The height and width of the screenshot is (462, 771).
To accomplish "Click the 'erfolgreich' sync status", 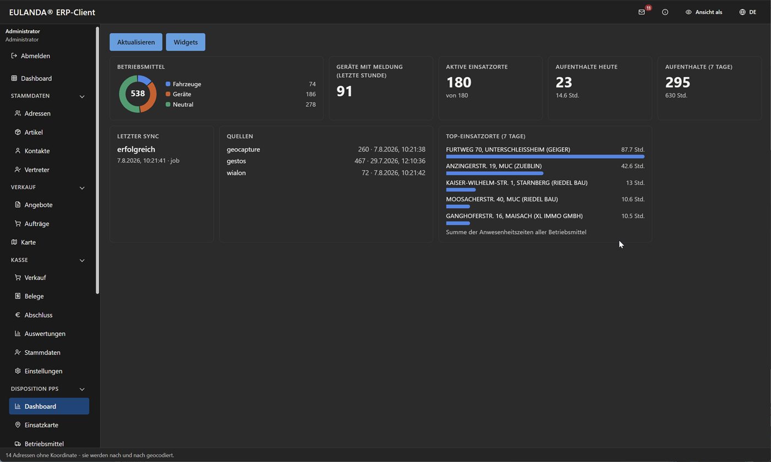I will 136,149.
